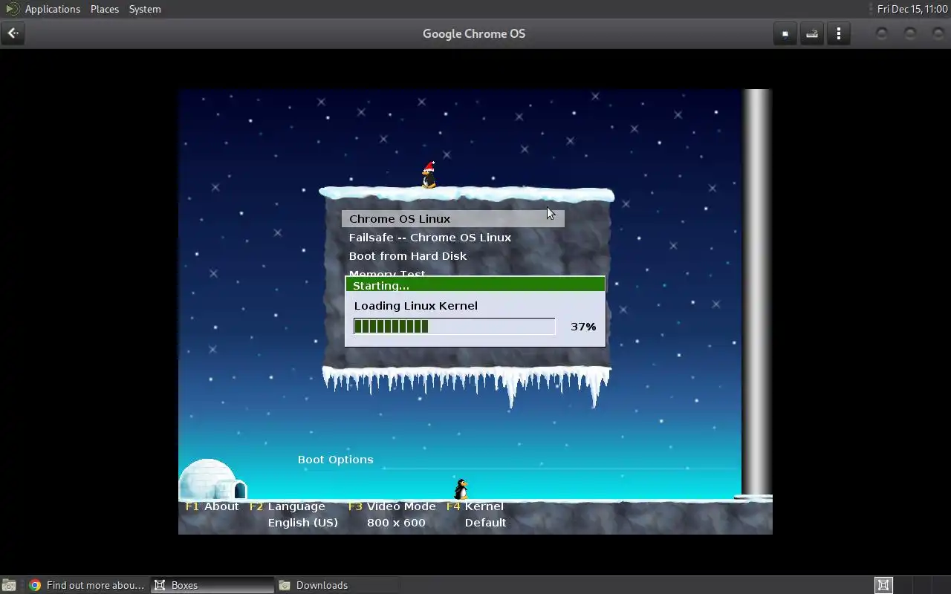Select Boot from Hard Disk entry
Screen dimensions: 951x594
pos(408,256)
